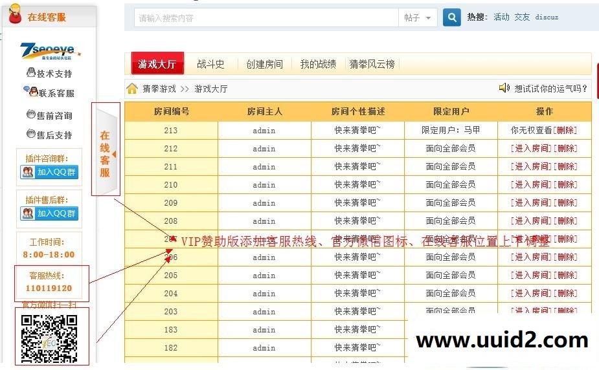Screen dimensions: 599x370
Task: Open hot search link 交友
Action: point(522,17)
